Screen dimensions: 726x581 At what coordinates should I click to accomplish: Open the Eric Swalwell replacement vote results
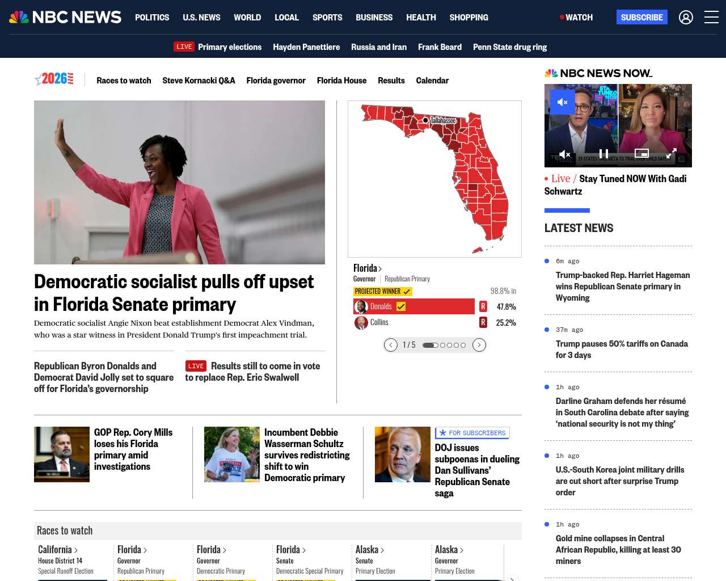pos(253,372)
